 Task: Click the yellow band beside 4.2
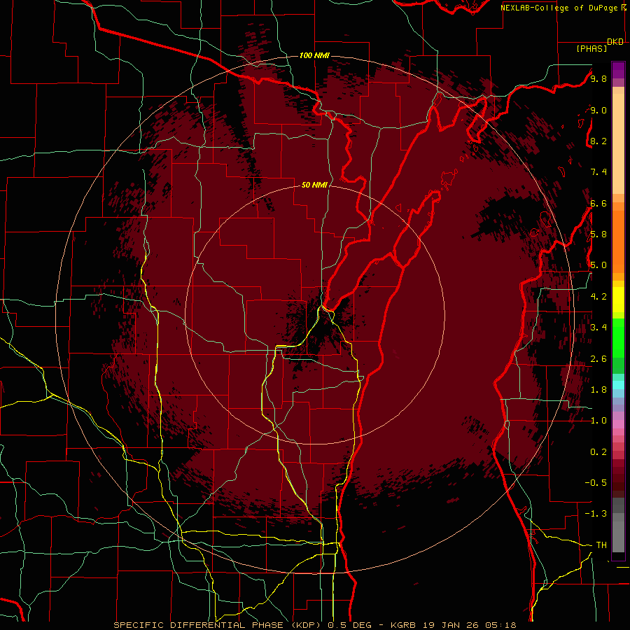click(x=618, y=300)
